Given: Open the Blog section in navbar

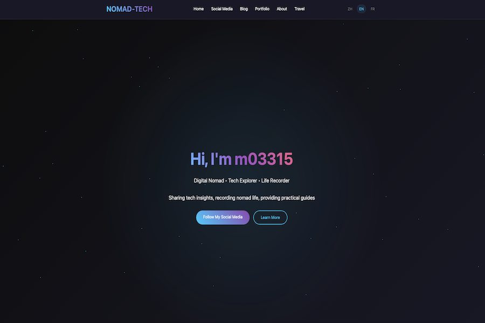Looking at the screenshot, I should (x=244, y=9).
